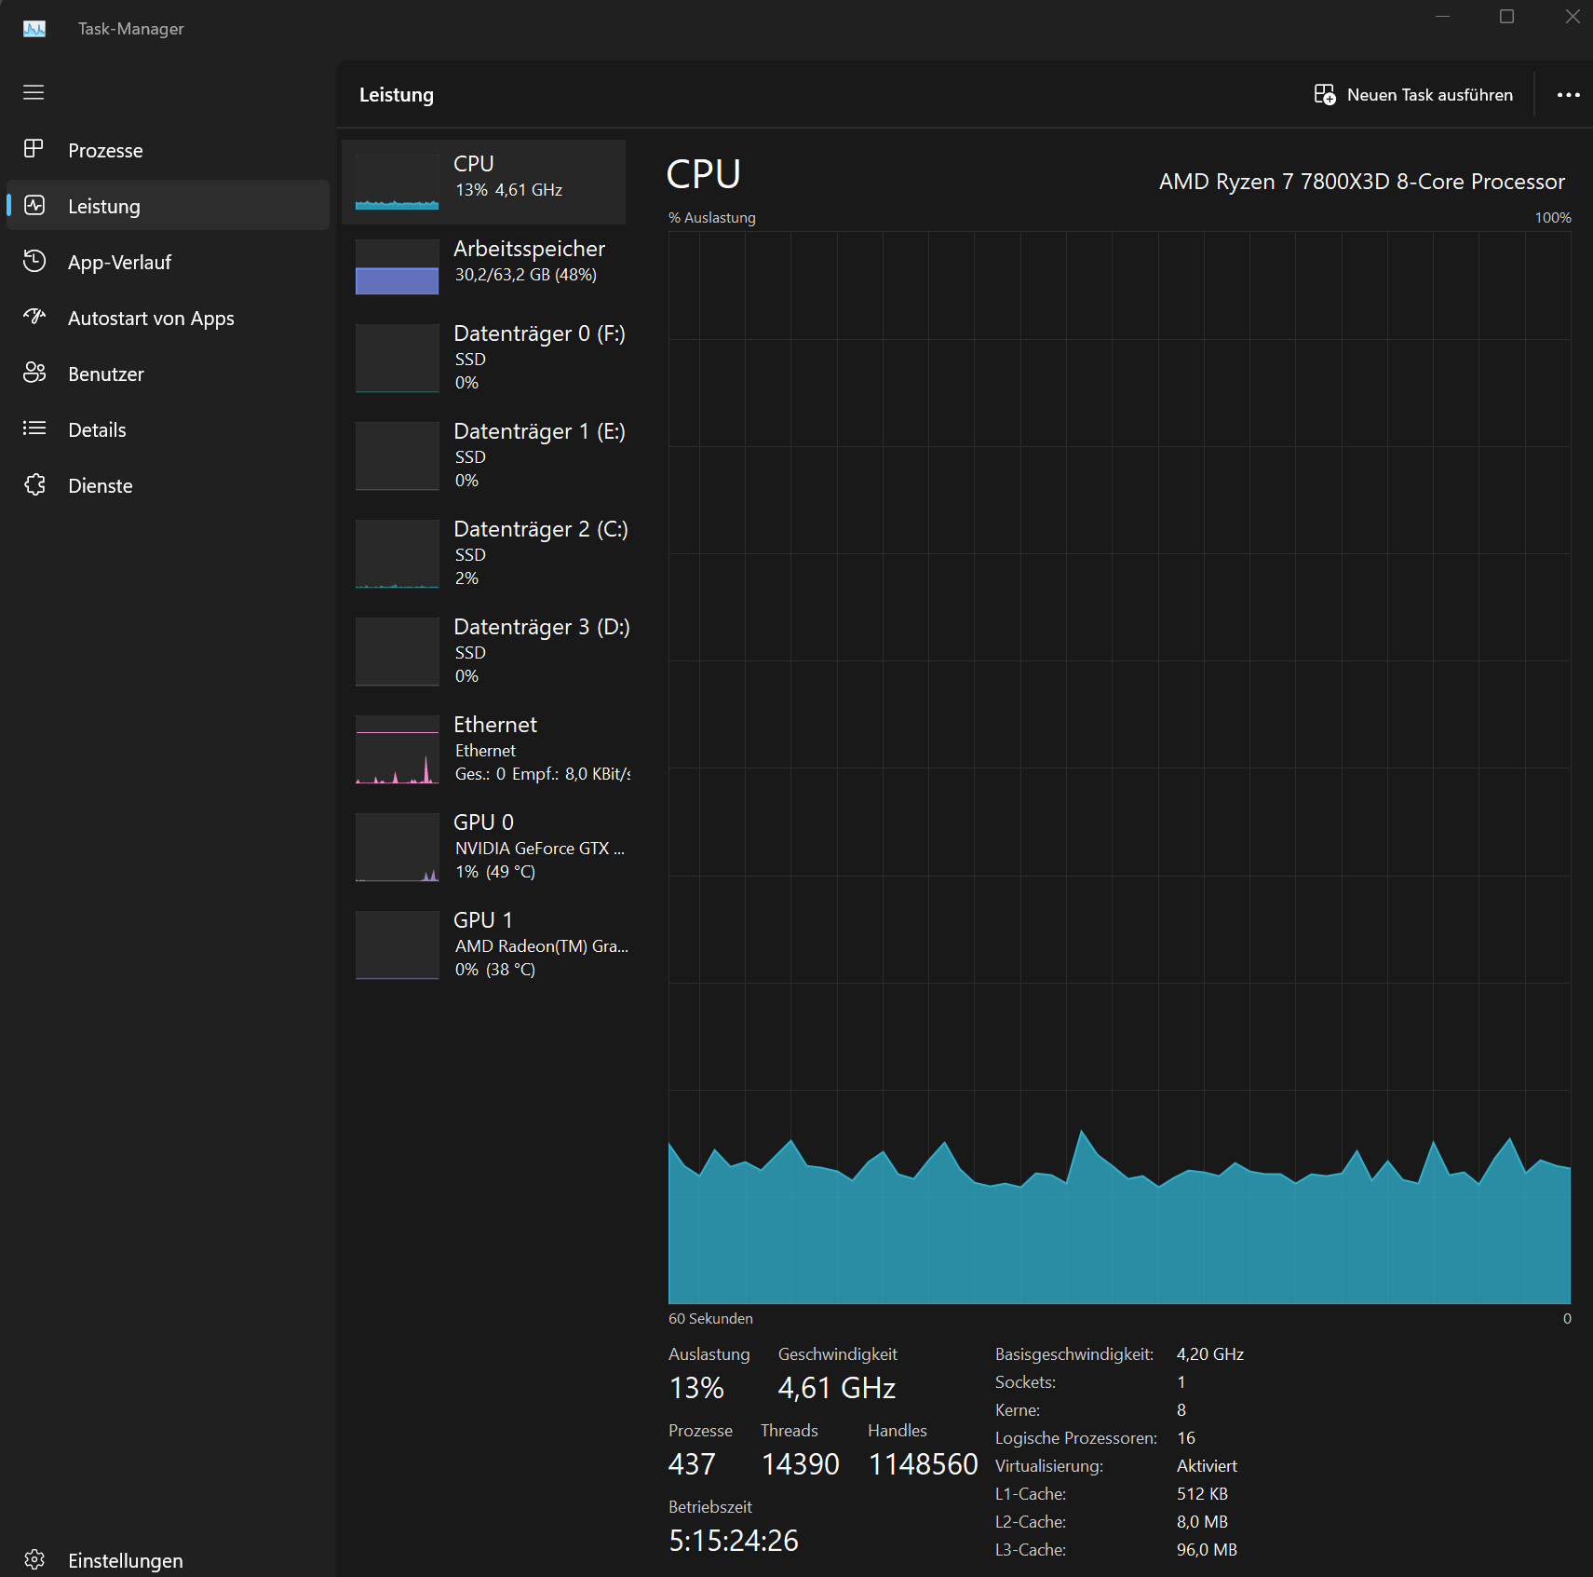Image resolution: width=1593 pixels, height=1577 pixels.
Task: Click the 30,2/63,2 GB (48%) memory value
Action: [526, 275]
